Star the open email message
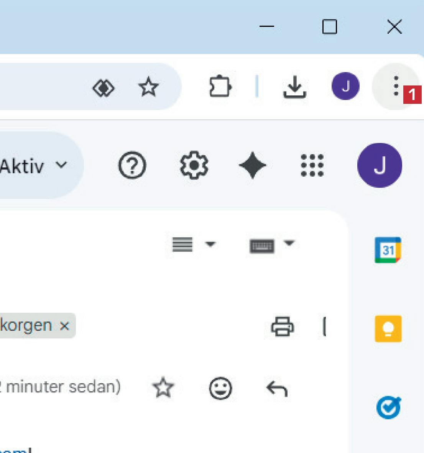Viewport: 424px width, 453px height. pyautogui.click(x=163, y=387)
